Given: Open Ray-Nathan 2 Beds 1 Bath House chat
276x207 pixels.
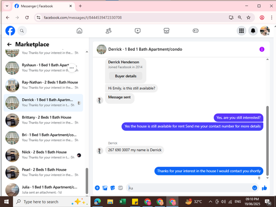Looking at the screenshot, I should click(43, 85).
